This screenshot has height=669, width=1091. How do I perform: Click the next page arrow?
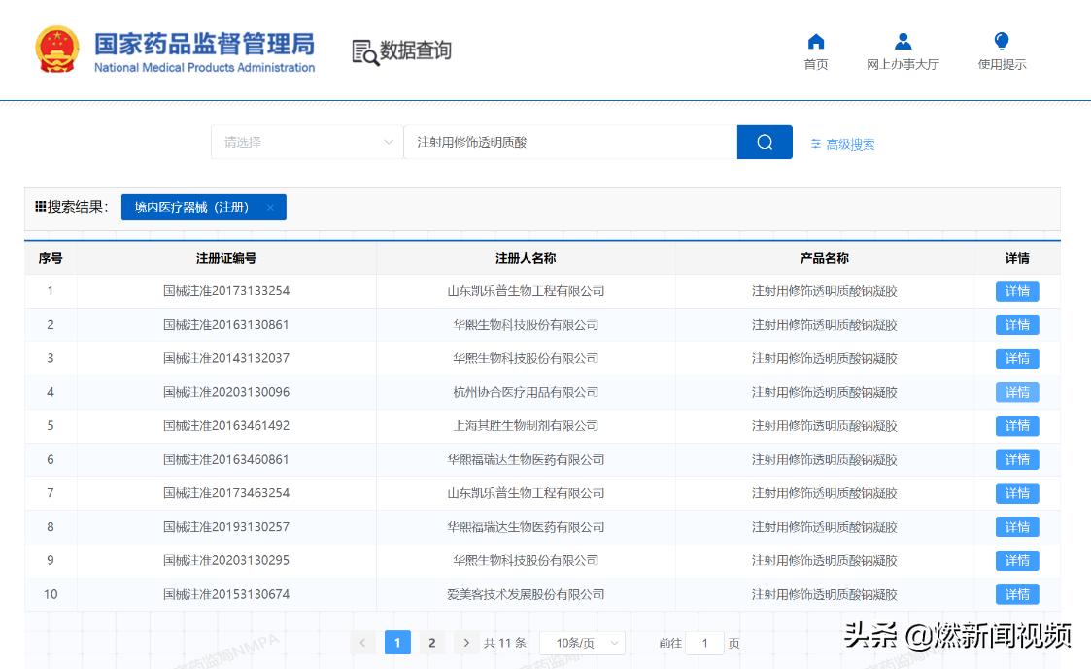coord(464,643)
